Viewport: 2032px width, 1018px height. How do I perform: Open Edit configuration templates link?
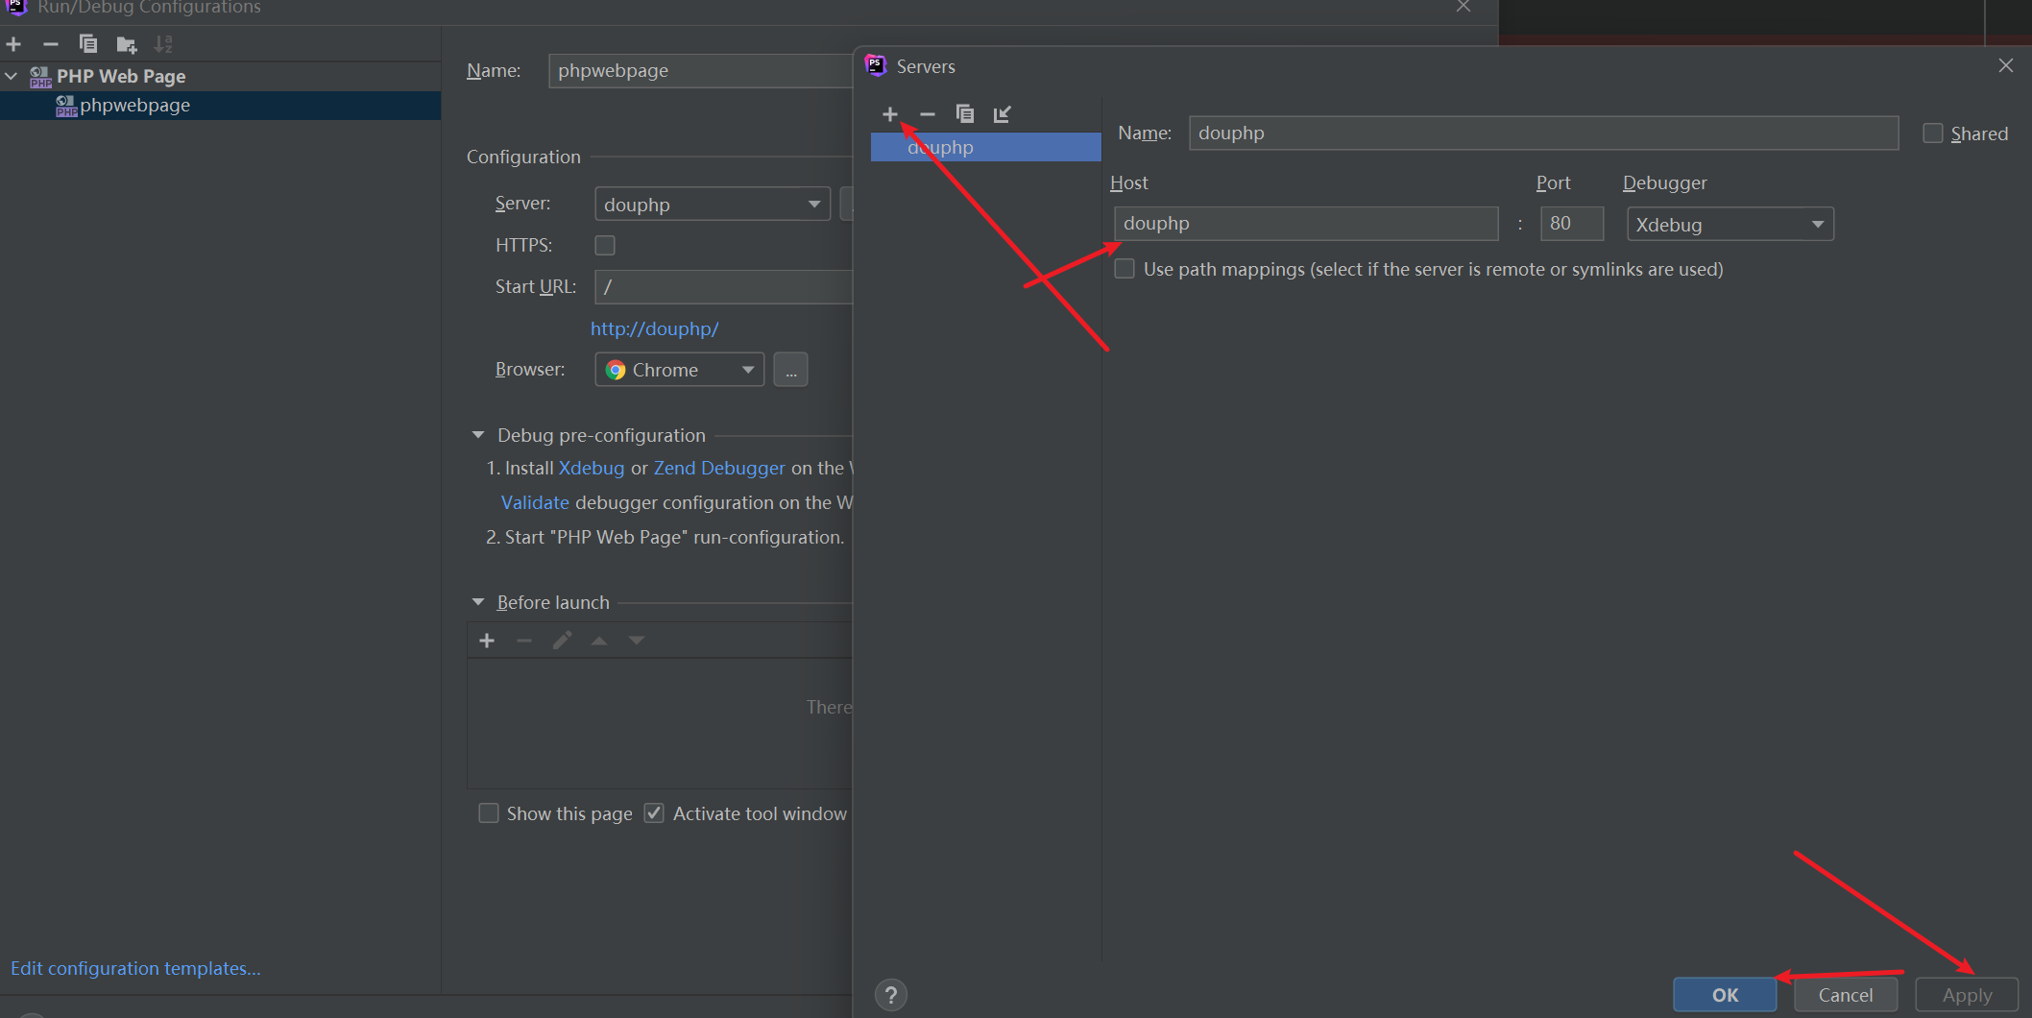135,968
